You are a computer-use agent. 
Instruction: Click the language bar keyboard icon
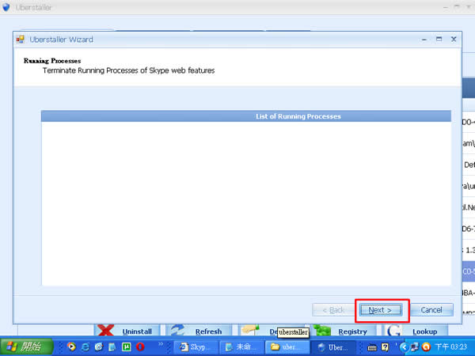pos(372,347)
